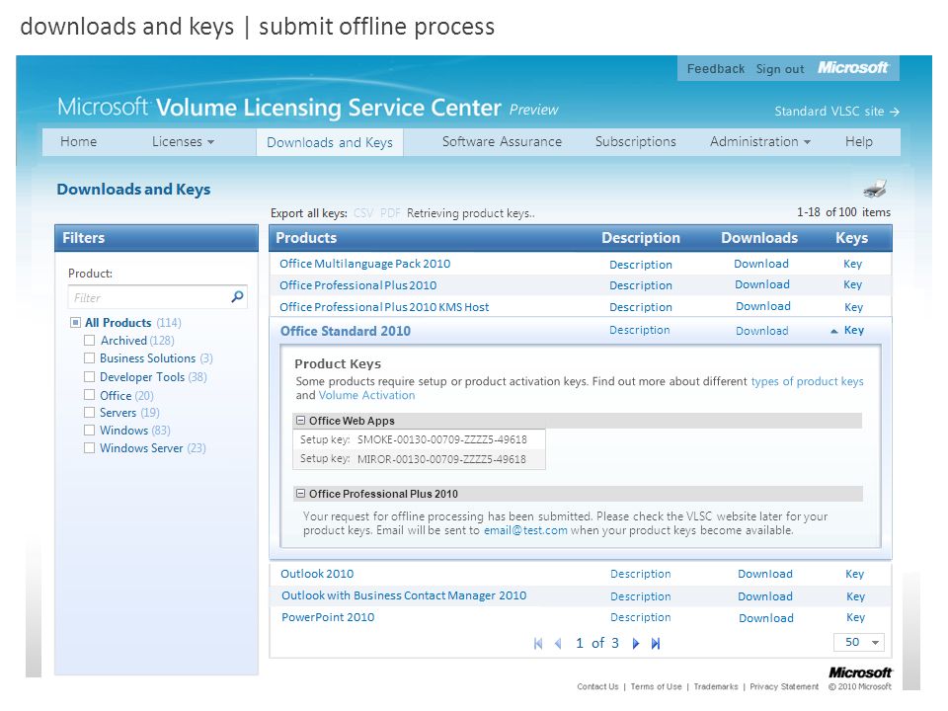View Description for Office Standard 2010
The image size is (948, 711).
pos(640,330)
